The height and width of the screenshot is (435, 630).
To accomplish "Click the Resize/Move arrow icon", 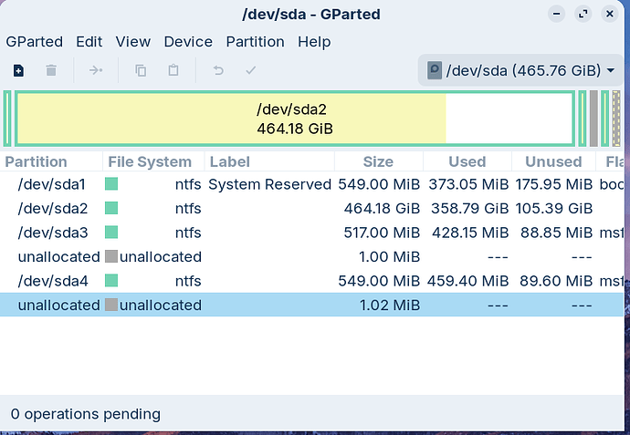I will 96,70.
